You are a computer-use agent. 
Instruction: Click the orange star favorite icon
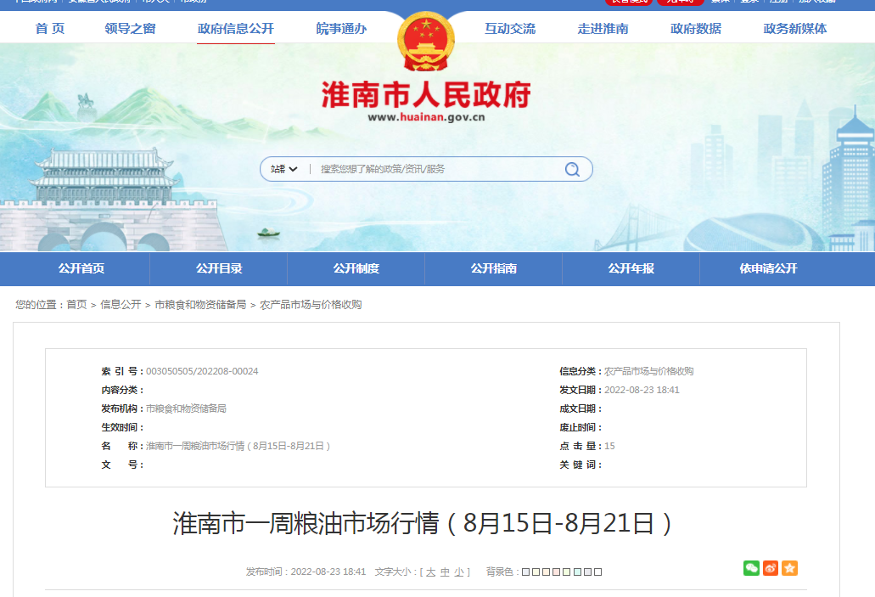point(790,567)
